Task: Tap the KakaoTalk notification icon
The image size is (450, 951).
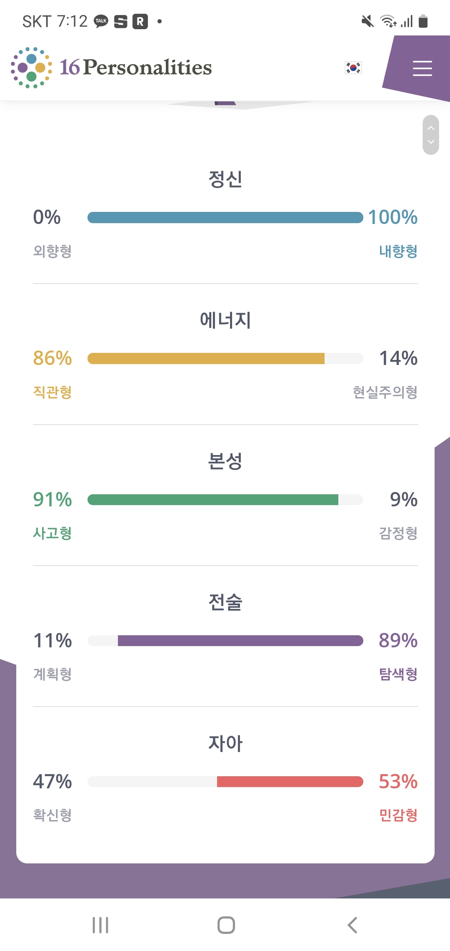Action: click(x=101, y=21)
